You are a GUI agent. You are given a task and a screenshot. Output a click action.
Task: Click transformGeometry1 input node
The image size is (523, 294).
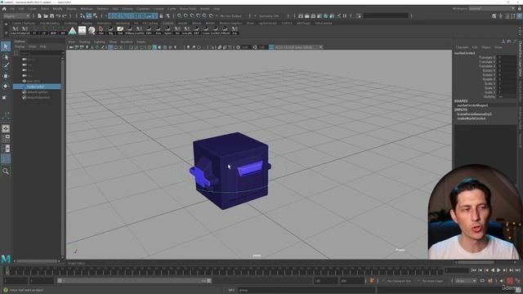point(474,114)
